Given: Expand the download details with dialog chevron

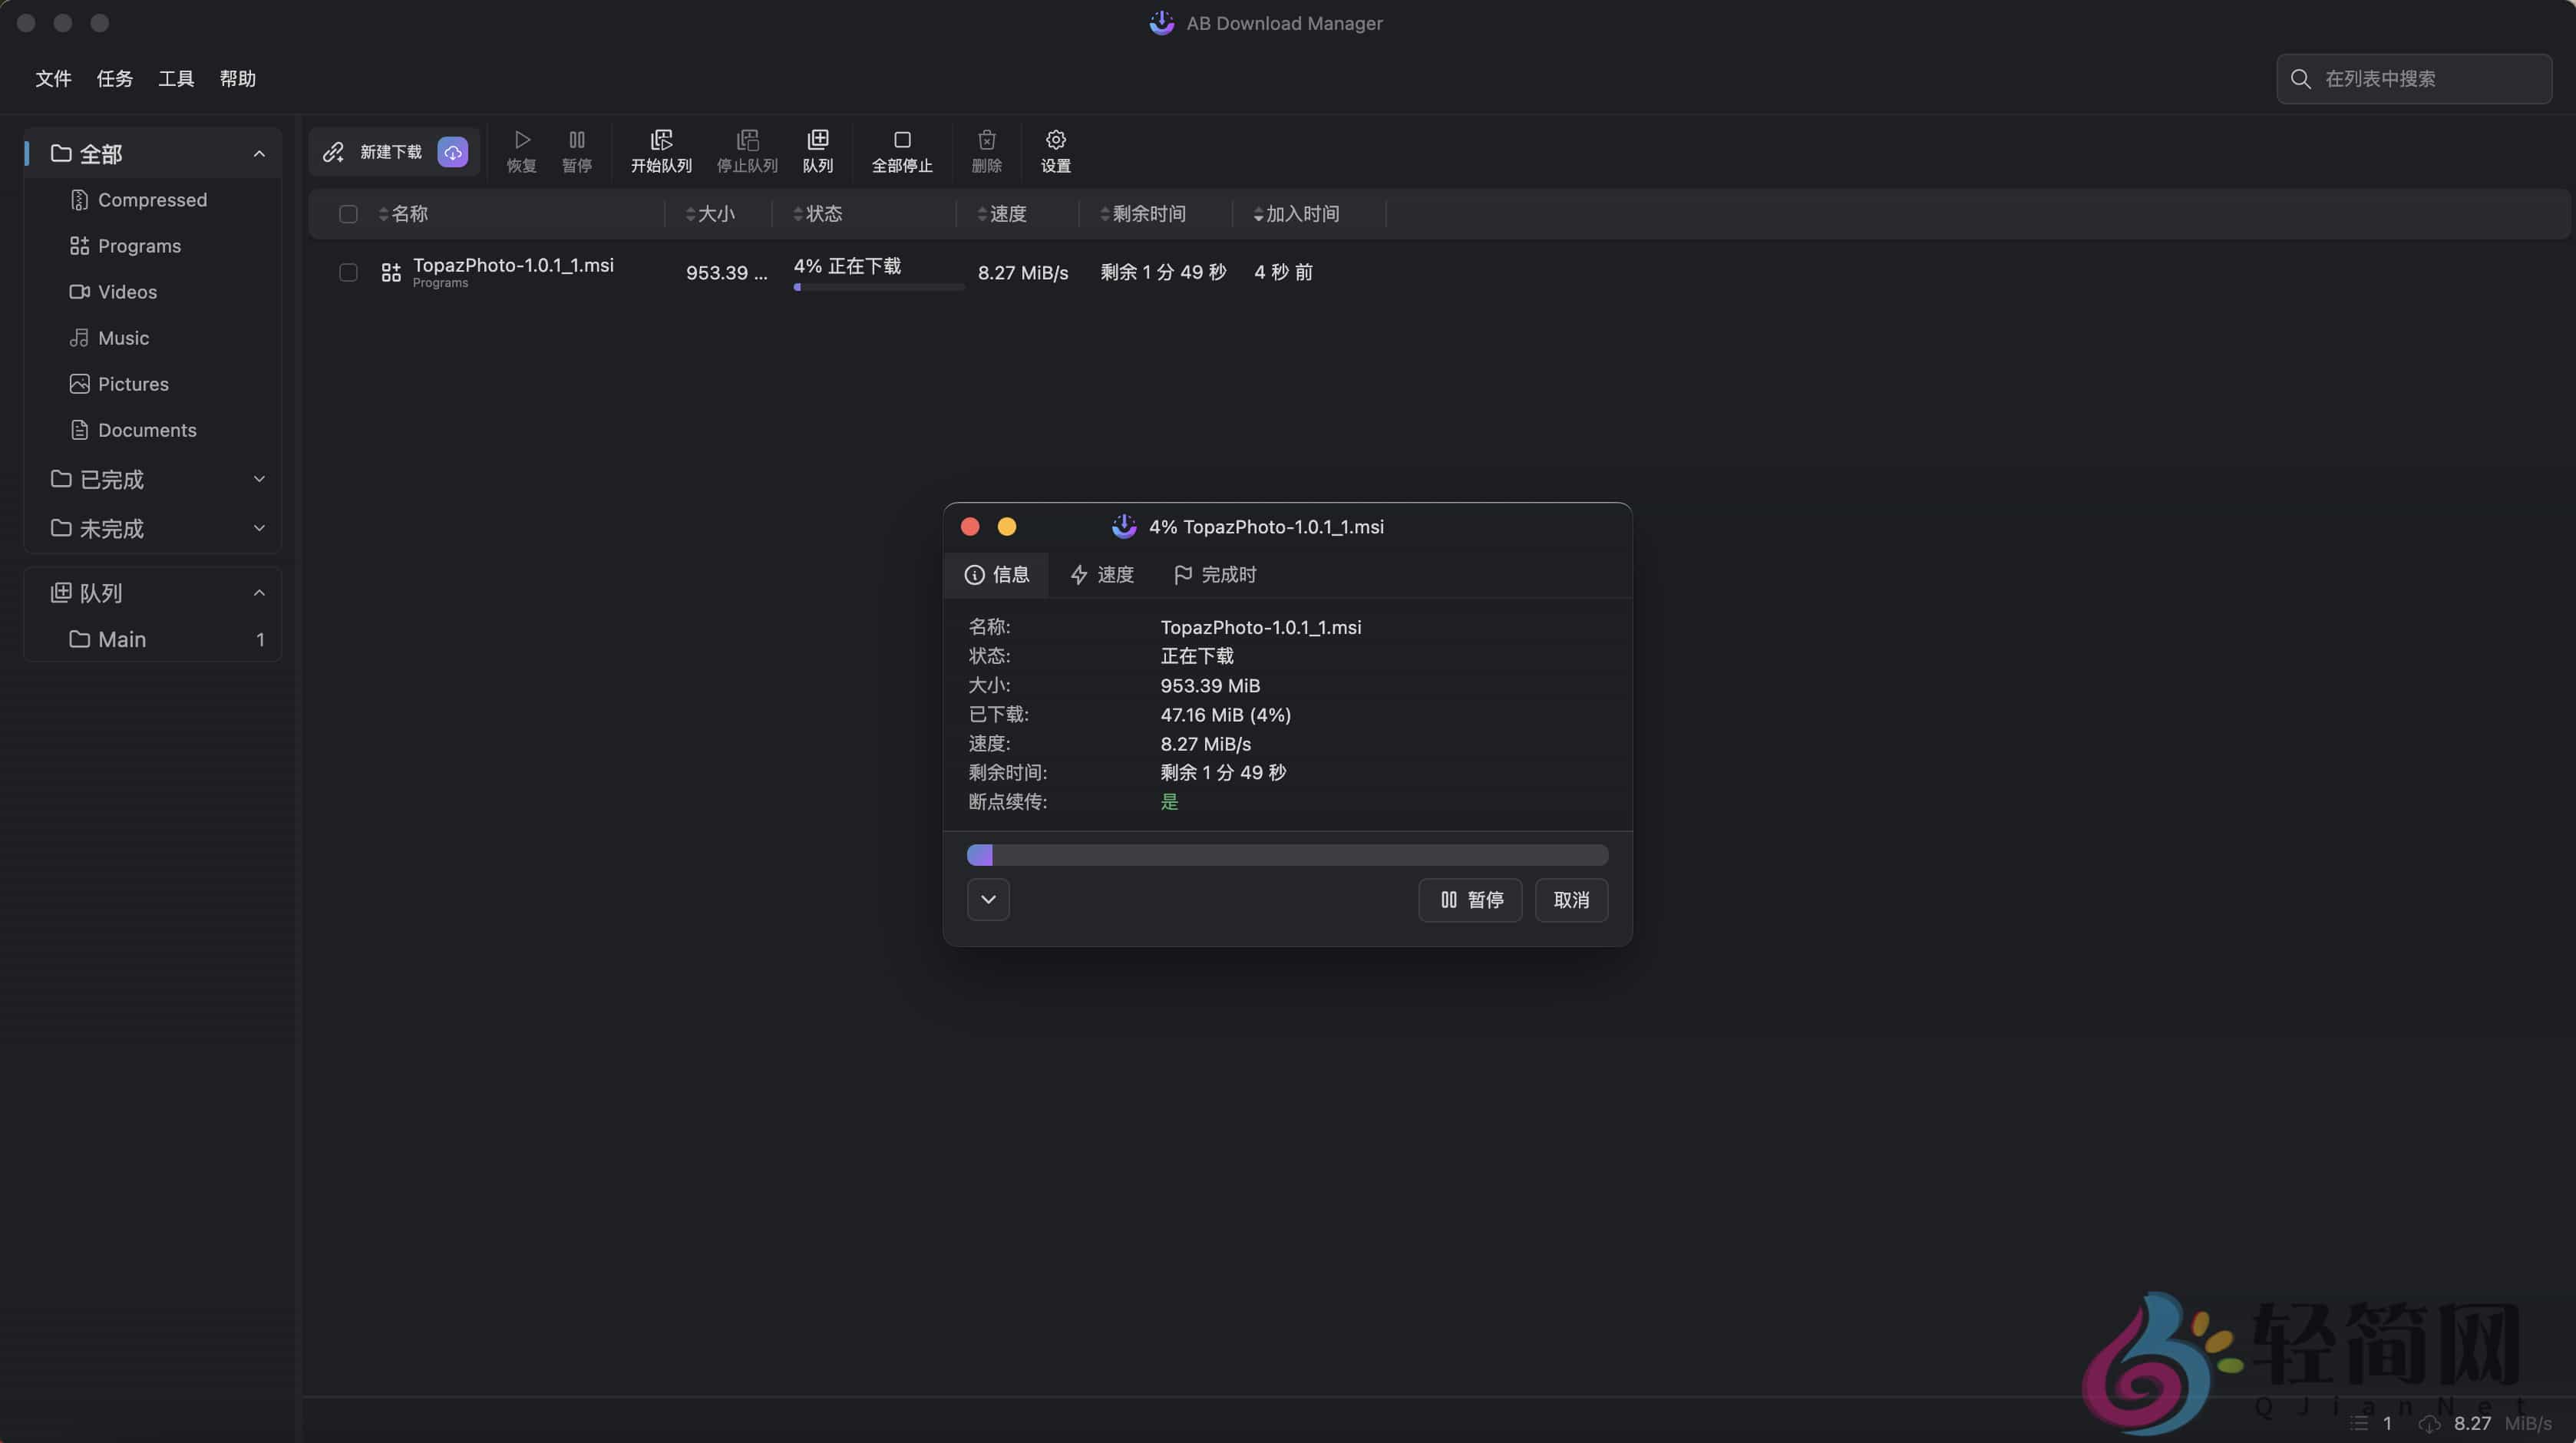Looking at the screenshot, I should point(988,899).
